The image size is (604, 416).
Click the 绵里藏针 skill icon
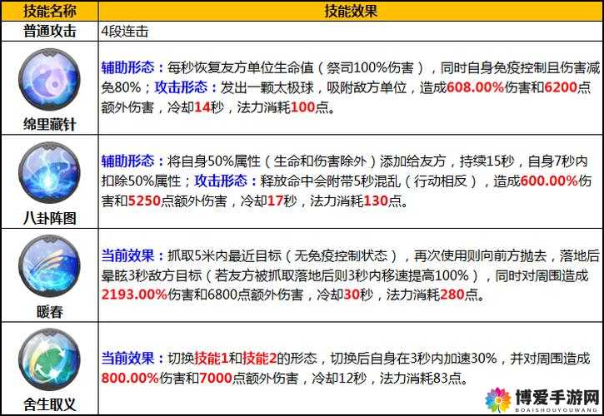[x=49, y=79]
